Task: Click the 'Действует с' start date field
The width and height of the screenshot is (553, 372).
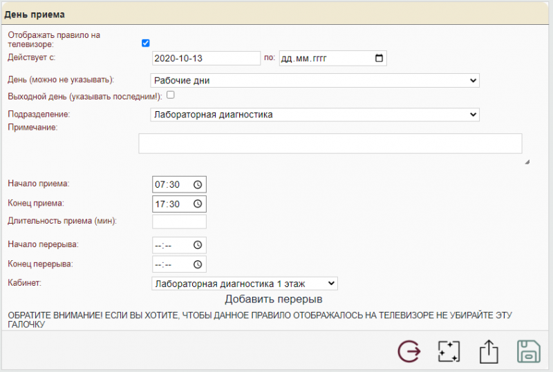Action: [205, 59]
